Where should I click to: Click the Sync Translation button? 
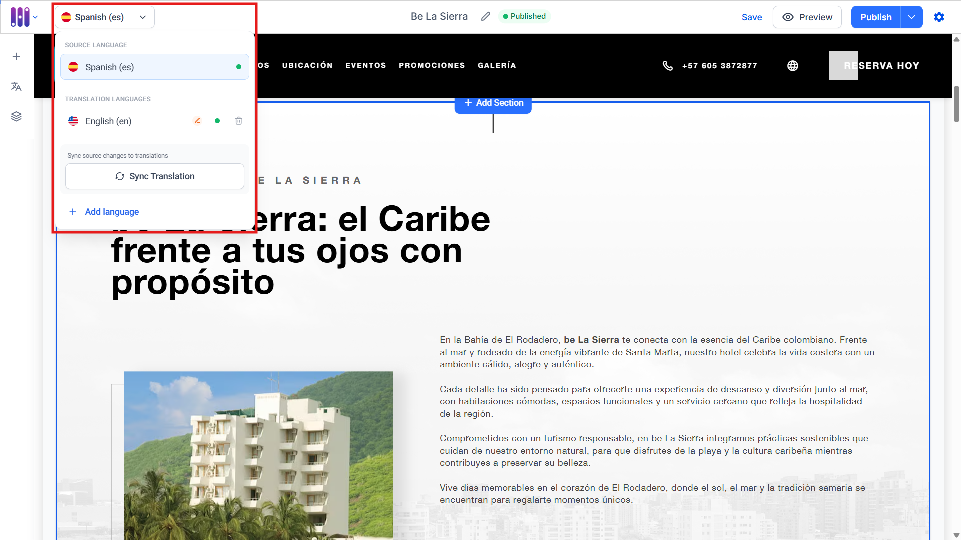pos(154,176)
